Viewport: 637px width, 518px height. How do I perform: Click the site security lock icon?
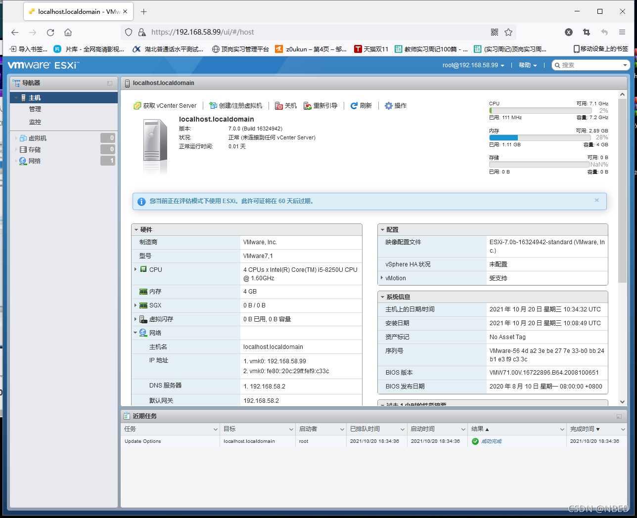(142, 32)
